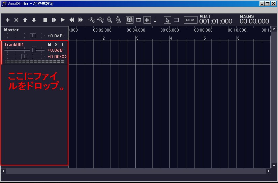Click vertical scrollbar down arrow
Screen dimensions: 278x183
[x=274, y=166]
